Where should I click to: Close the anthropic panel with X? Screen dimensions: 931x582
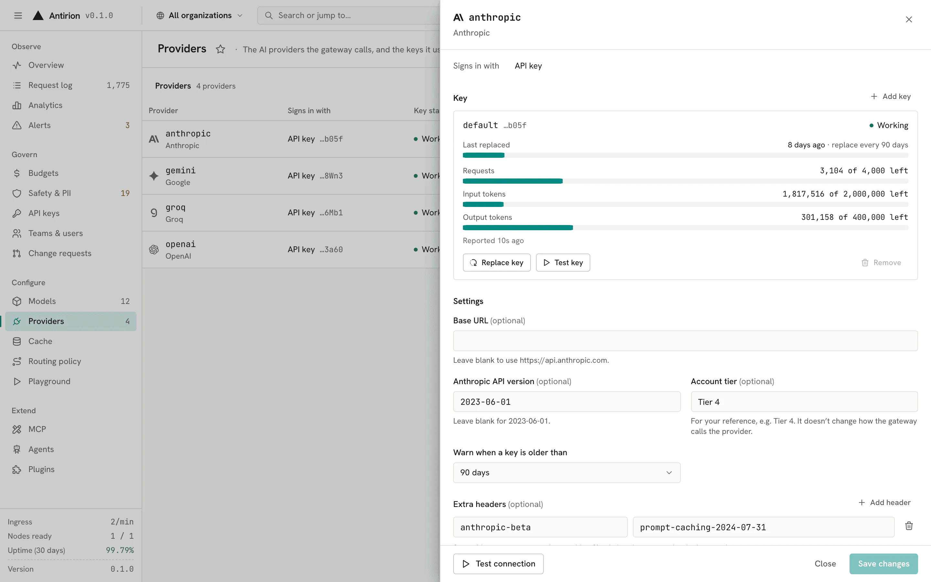(909, 19)
